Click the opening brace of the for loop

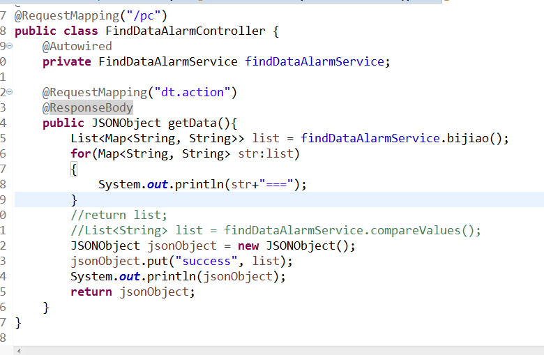coord(73,169)
